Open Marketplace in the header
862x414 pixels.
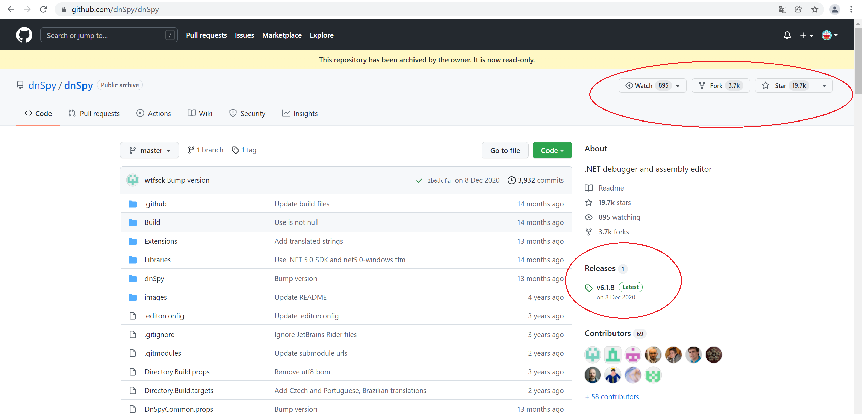coord(282,35)
